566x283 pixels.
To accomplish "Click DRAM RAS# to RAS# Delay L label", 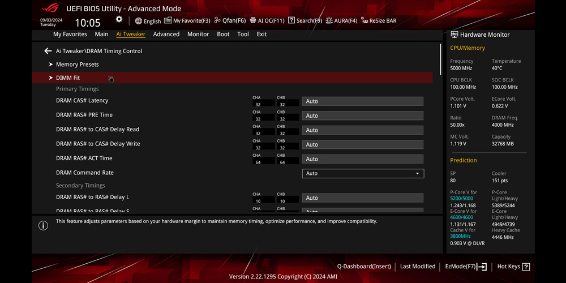I will click(x=92, y=197).
